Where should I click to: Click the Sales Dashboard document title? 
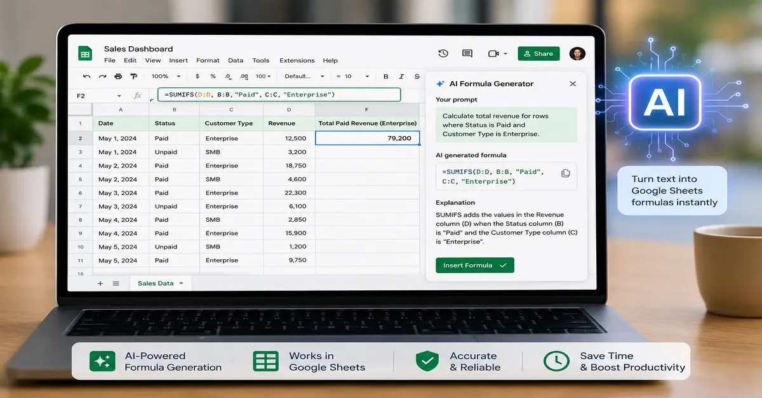point(138,49)
